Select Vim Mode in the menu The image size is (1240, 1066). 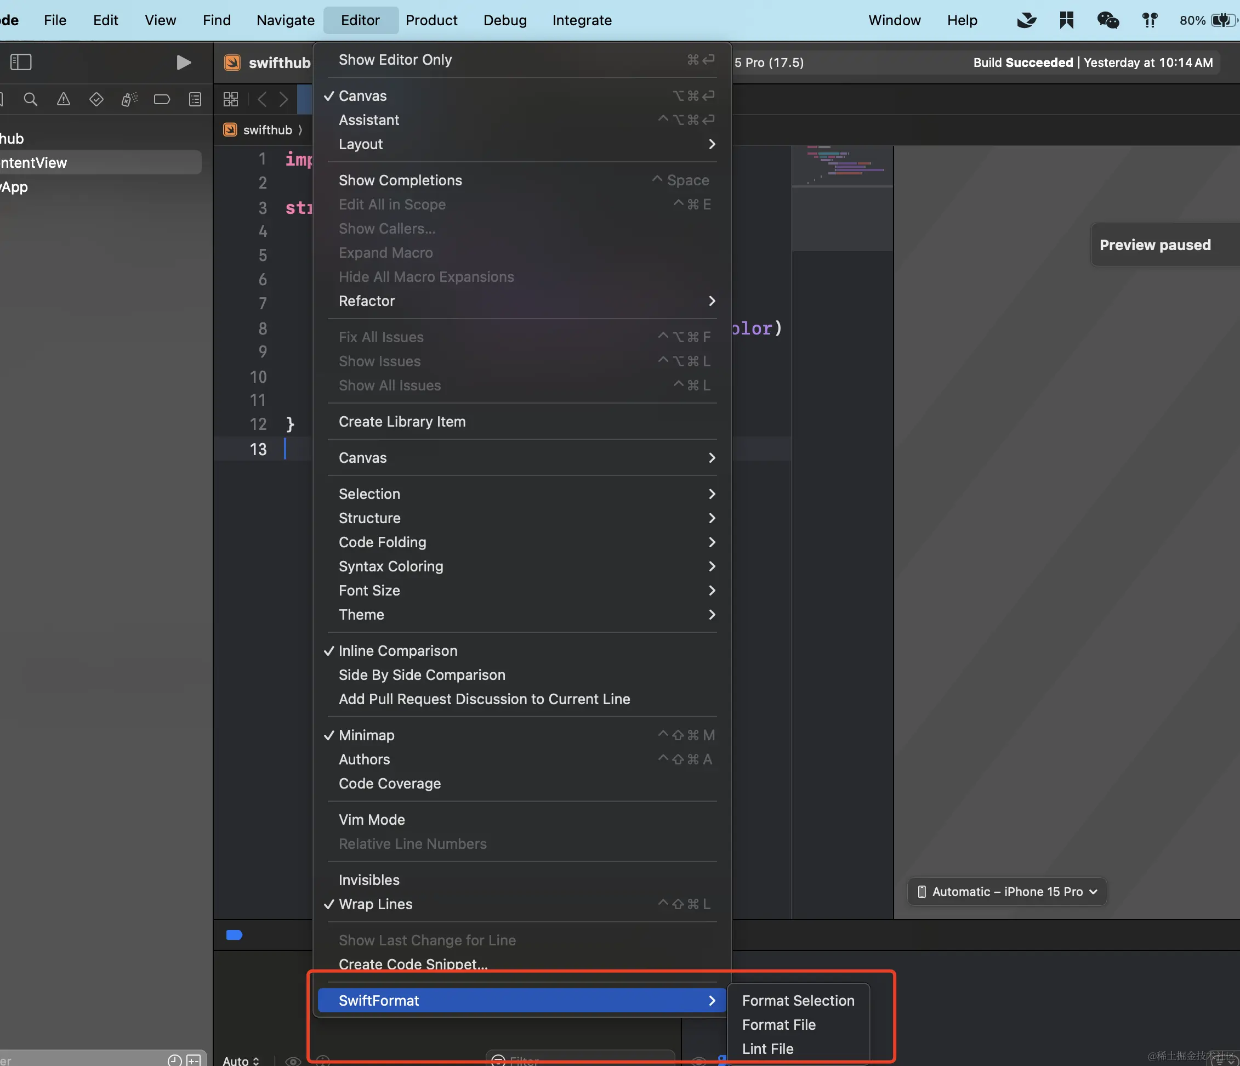372,819
